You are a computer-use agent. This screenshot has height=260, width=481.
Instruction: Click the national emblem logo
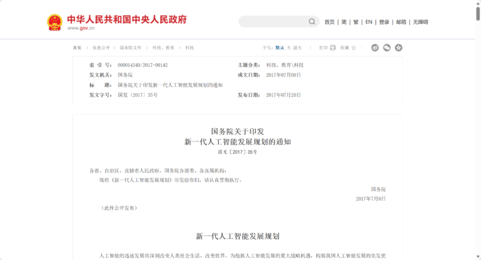[x=55, y=22]
